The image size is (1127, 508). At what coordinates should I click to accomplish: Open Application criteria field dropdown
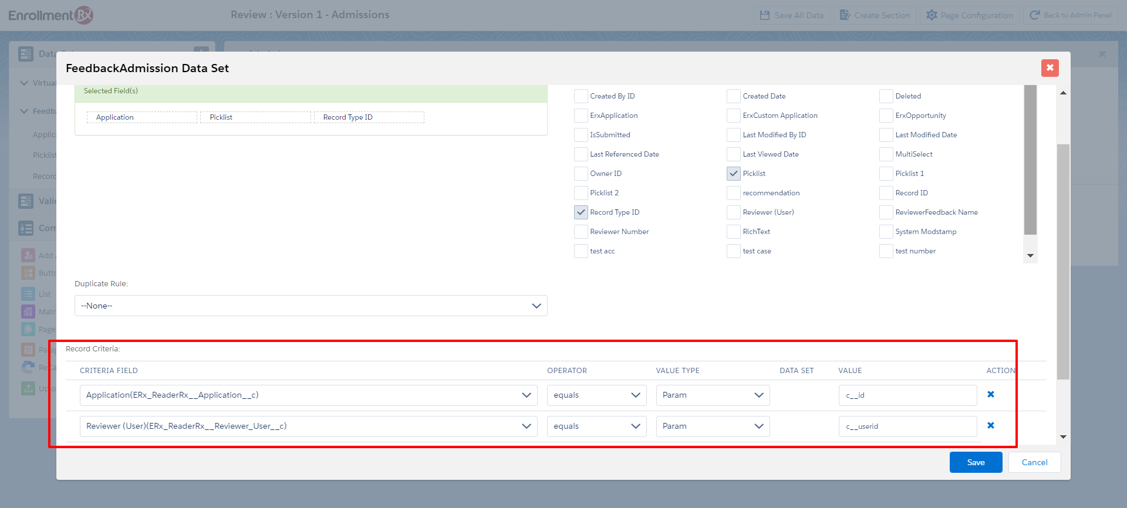click(308, 395)
